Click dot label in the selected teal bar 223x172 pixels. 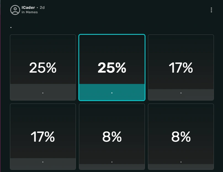[112, 93]
